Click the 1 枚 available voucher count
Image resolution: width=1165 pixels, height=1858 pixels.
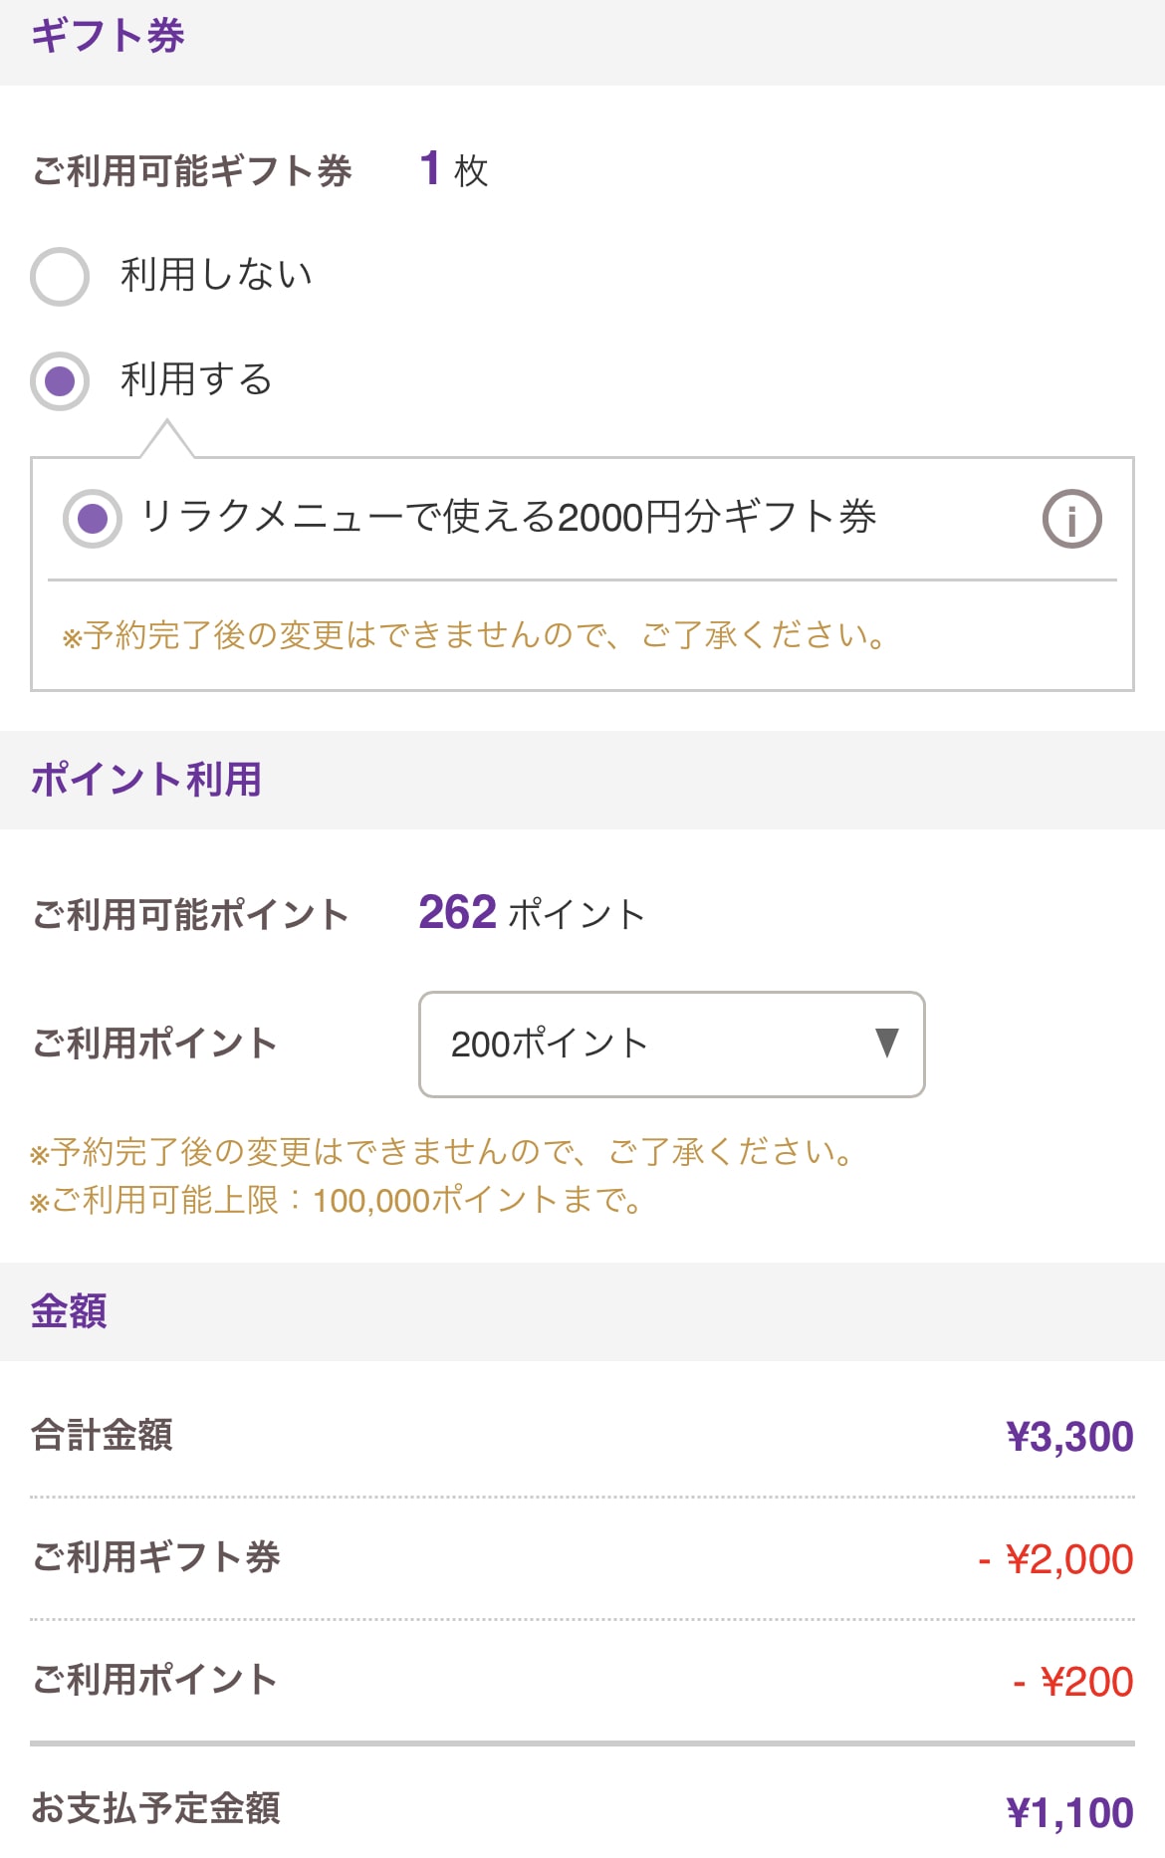pos(454,169)
